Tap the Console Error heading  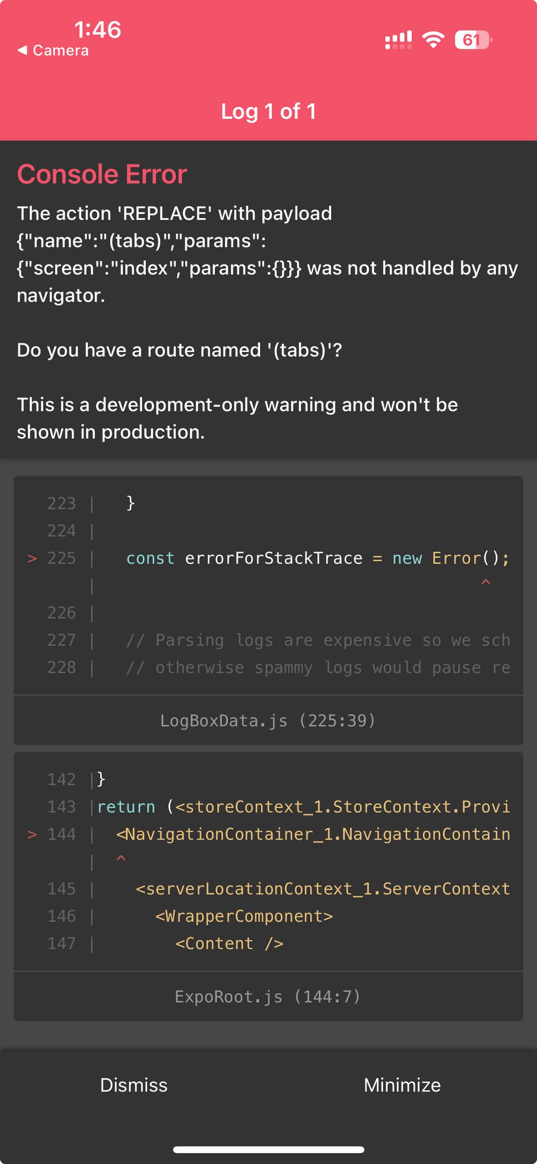coord(102,174)
